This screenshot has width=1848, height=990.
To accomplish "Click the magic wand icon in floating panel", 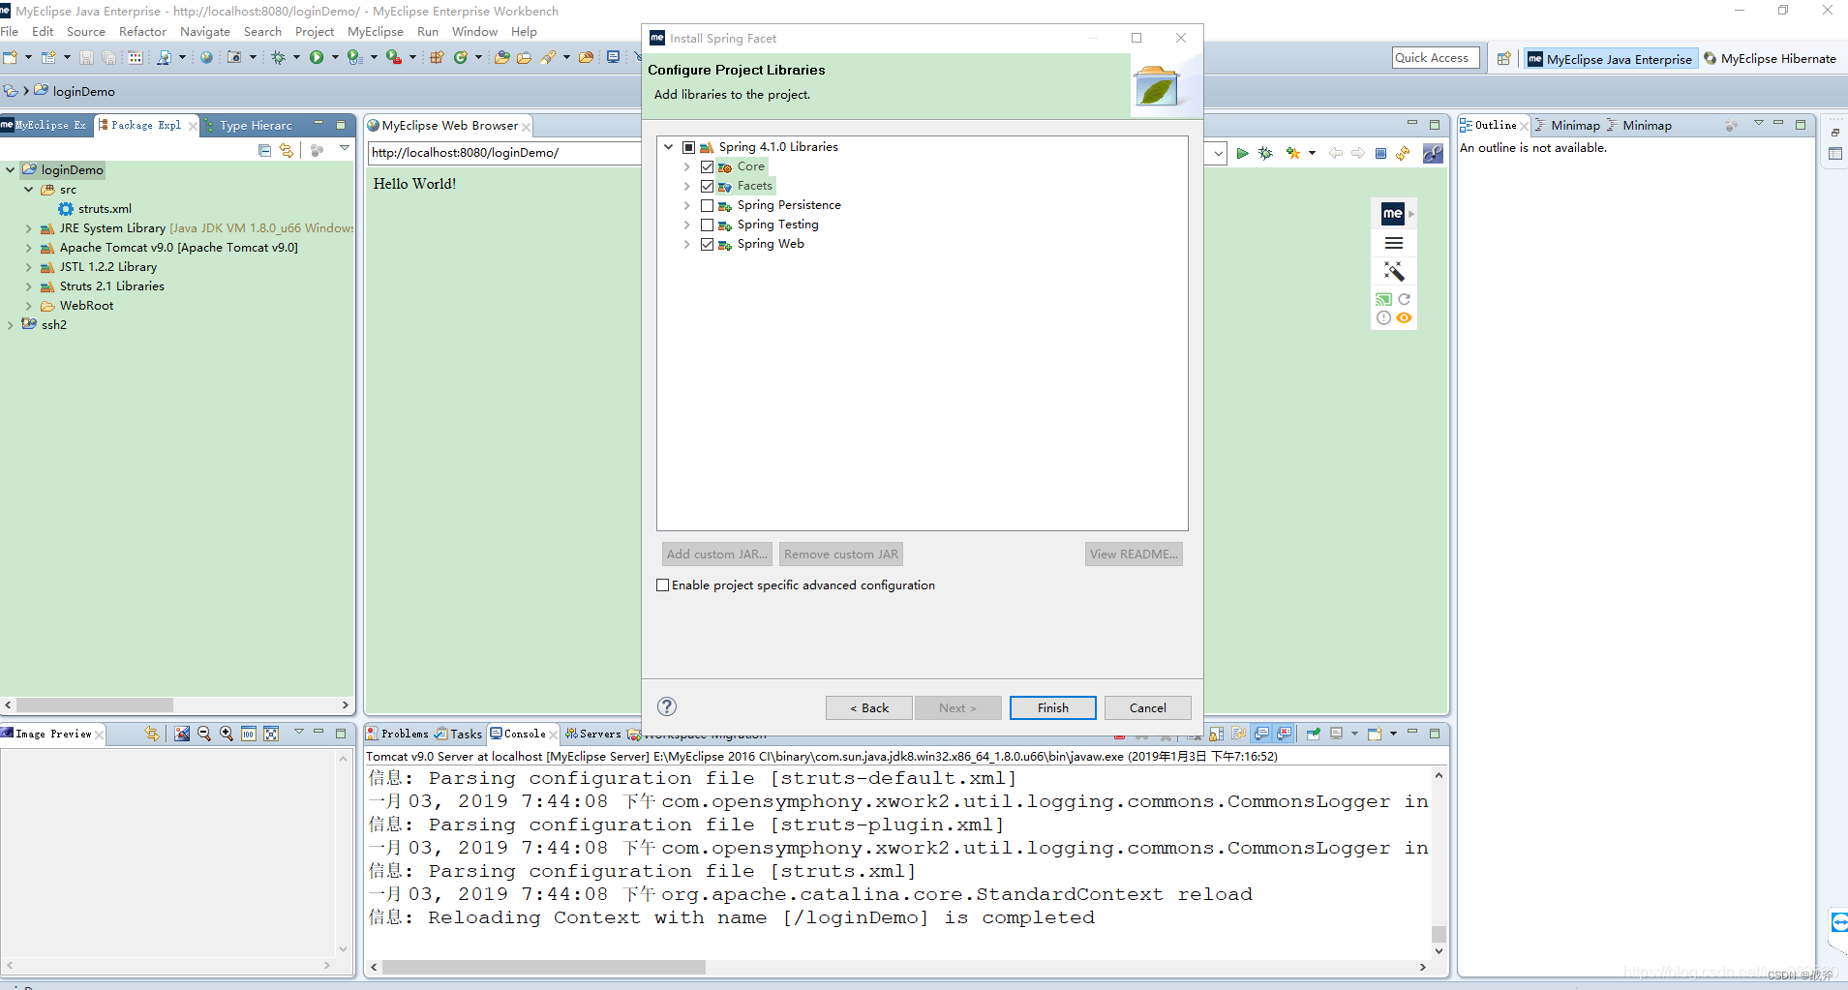I will click(x=1394, y=271).
